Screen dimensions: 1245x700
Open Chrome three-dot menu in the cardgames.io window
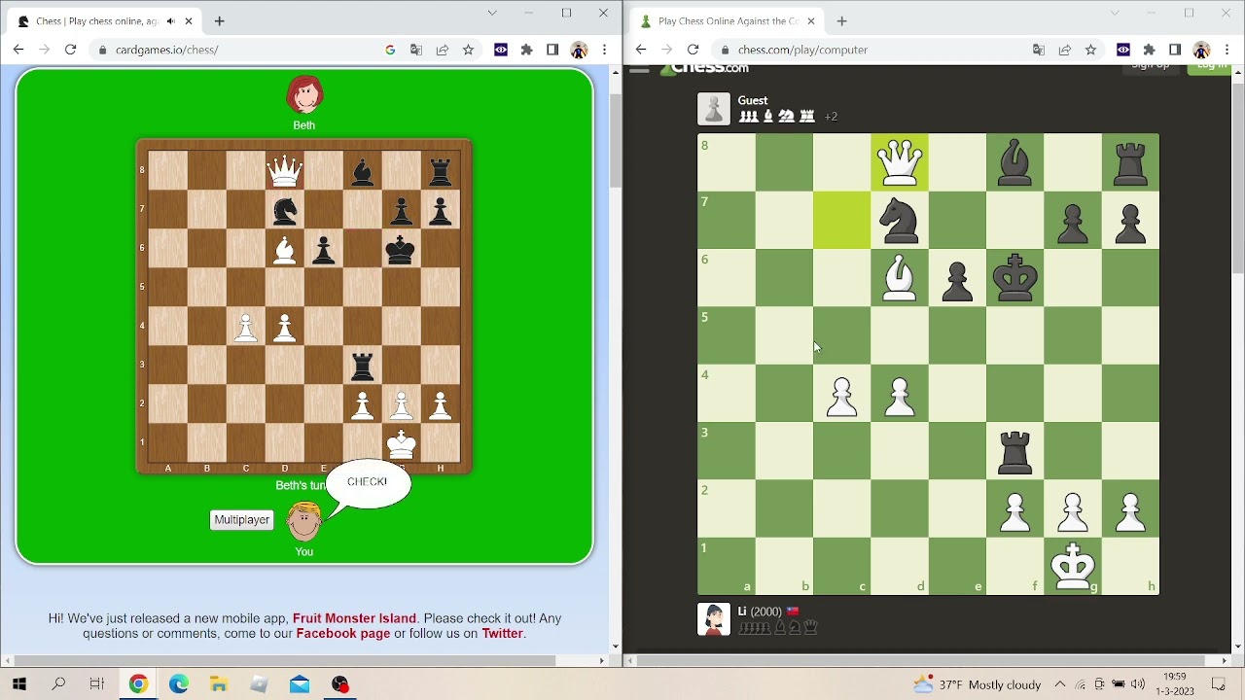pos(604,50)
